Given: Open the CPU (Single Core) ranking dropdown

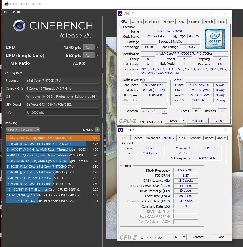Looking at the screenshot, I should pyautogui.click(x=23, y=130).
